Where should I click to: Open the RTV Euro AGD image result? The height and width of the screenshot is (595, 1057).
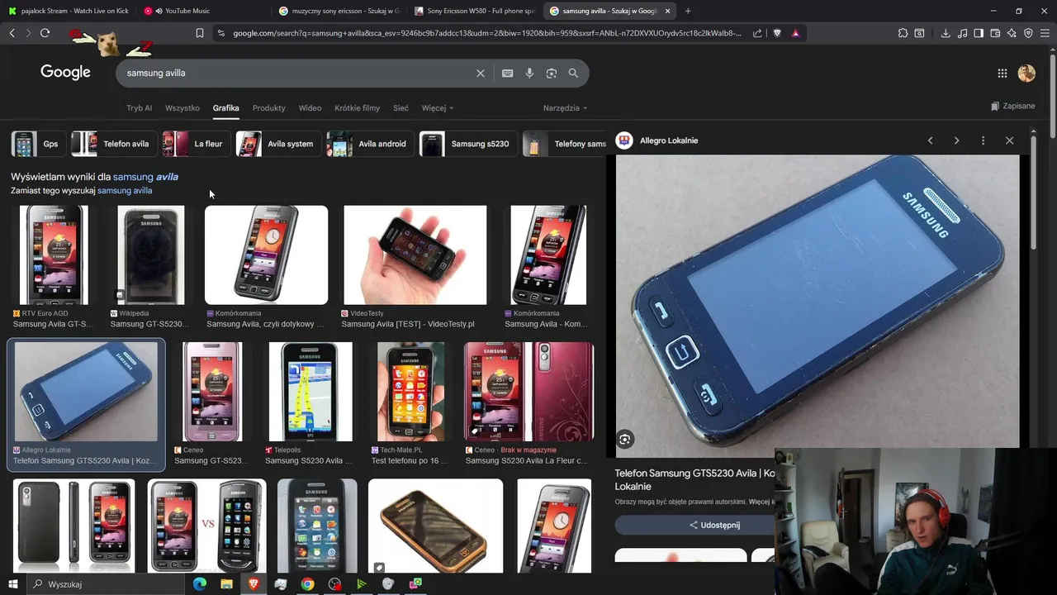pos(54,255)
